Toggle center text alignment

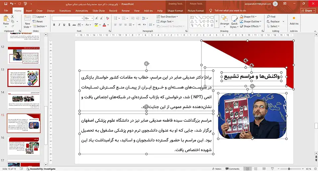[120, 25]
